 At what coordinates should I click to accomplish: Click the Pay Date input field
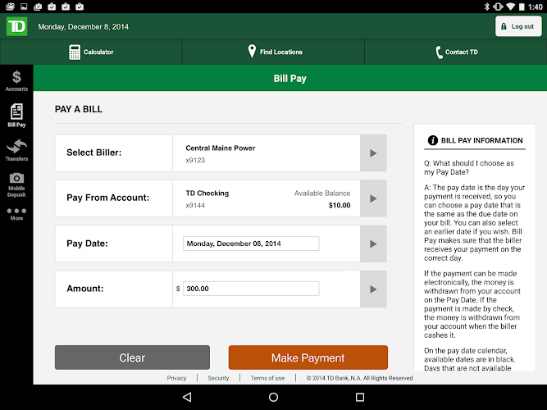pyautogui.click(x=251, y=244)
